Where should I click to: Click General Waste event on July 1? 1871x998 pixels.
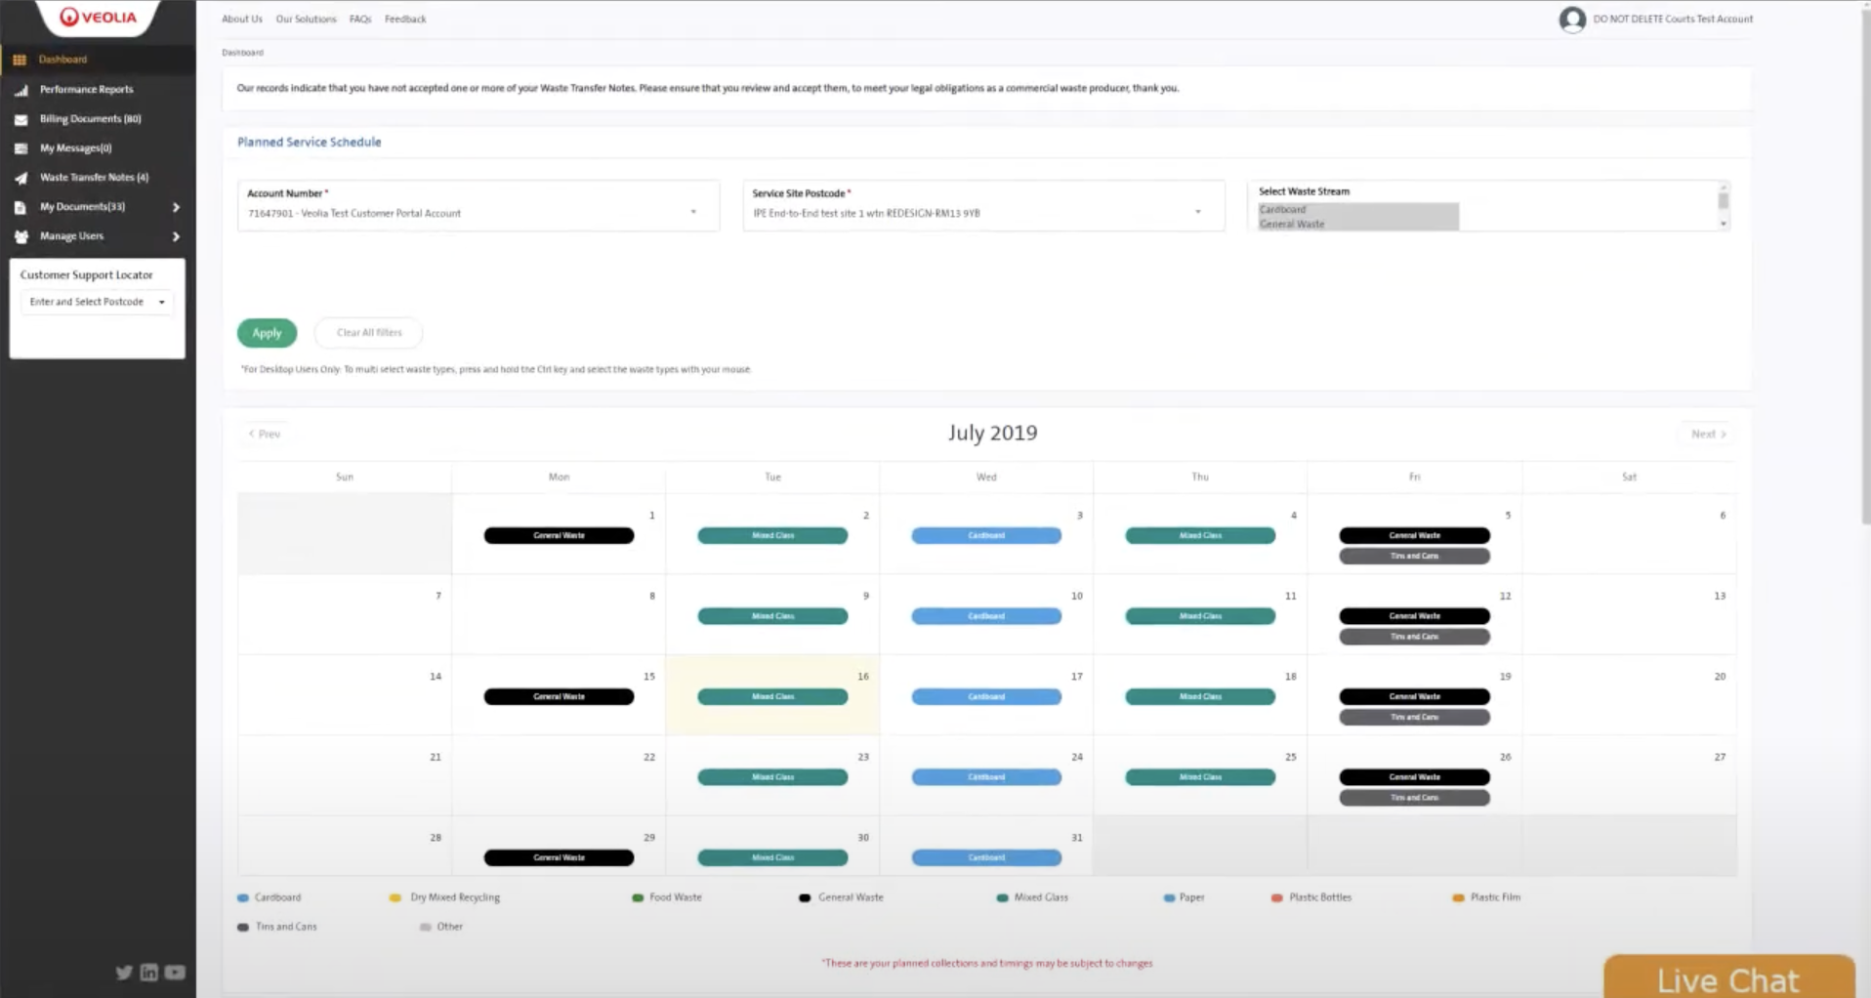coord(559,535)
